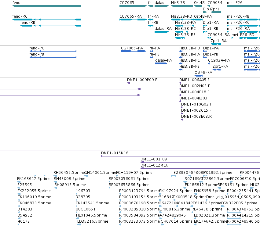Click the HL01046.5prime EST label
Screen dimensions: 260x226
(x=91, y=215)
